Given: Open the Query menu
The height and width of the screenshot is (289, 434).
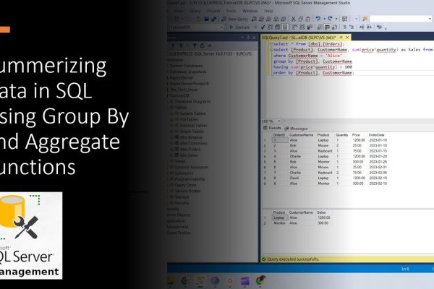Looking at the screenshot, I should click(195, 12).
